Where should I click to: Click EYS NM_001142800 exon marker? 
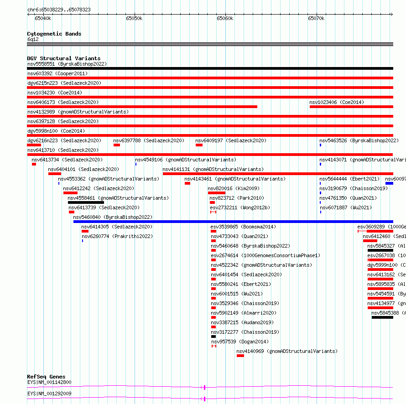coord(204,388)
